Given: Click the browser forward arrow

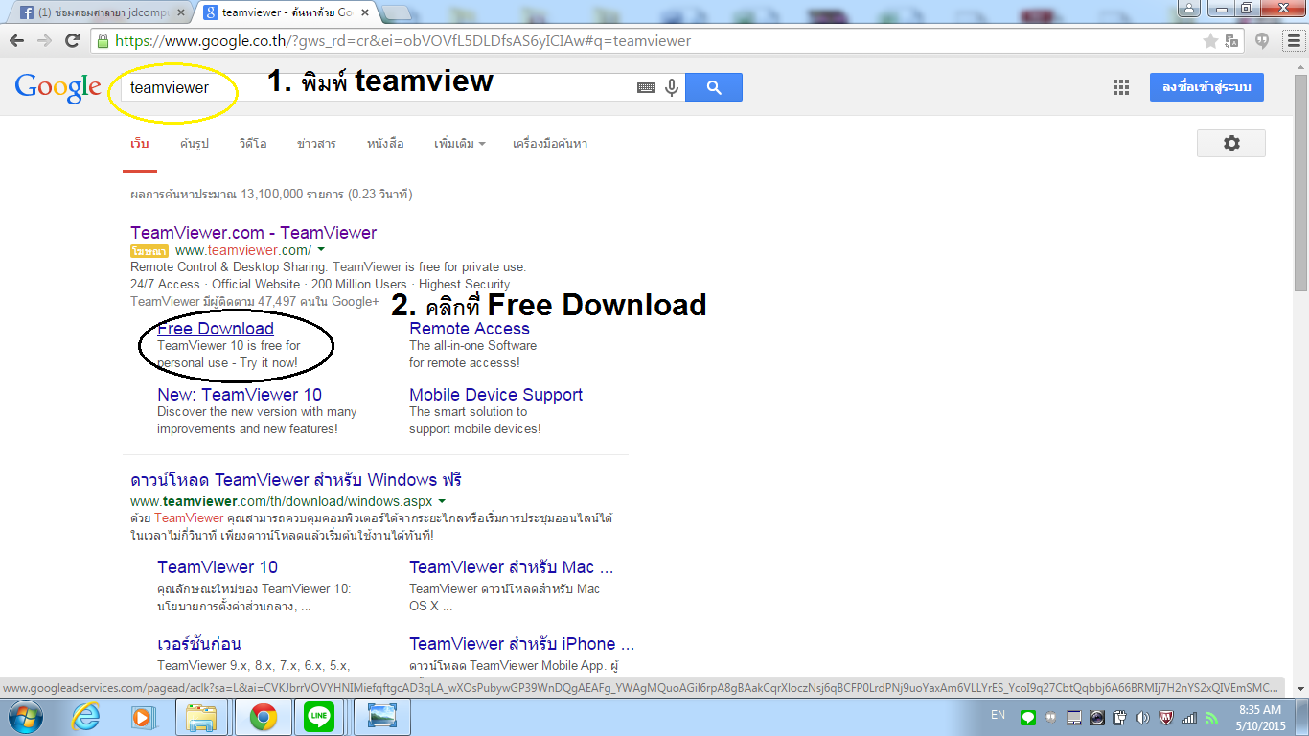Looking at the screenshot, I should coord(44,41).
